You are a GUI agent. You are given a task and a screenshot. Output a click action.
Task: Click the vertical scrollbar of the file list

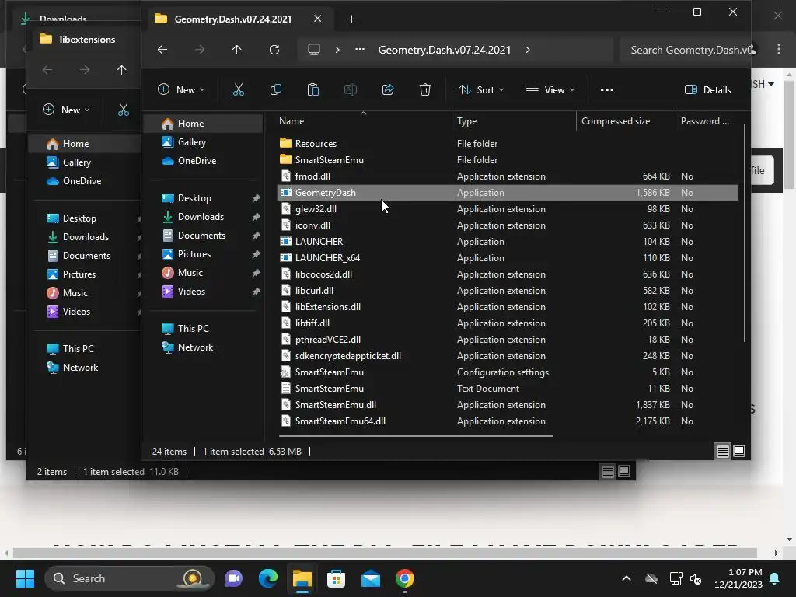click(x=744, y=233)
